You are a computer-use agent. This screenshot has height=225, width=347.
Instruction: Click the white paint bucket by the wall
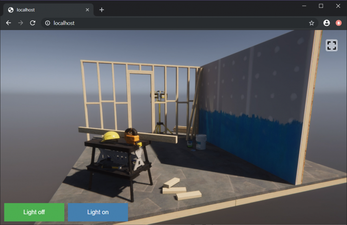click(x=201, y=141)
